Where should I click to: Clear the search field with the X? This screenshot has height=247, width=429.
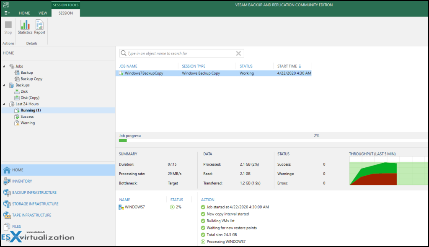238,53
